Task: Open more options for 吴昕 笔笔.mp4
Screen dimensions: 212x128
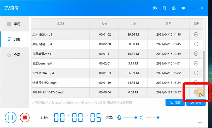Action: click(196, 44)
